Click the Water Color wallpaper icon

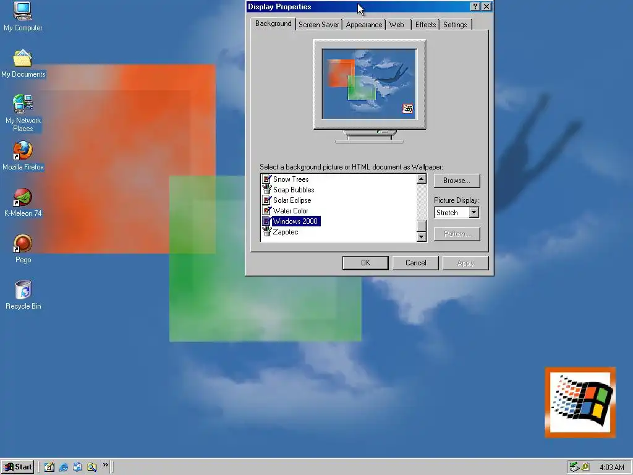pyautogui.click(x=267, y=210)
